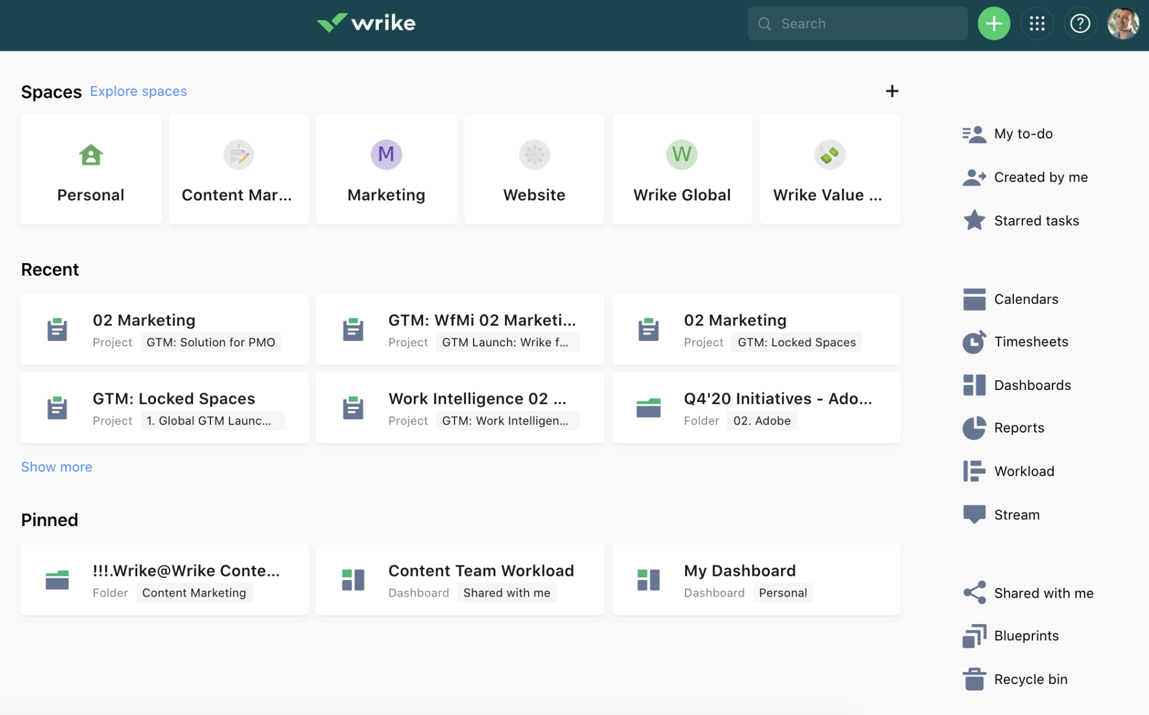1149x715 pixels.
Task: Expand recent items with Show more
Action: (x=56, y=467)
